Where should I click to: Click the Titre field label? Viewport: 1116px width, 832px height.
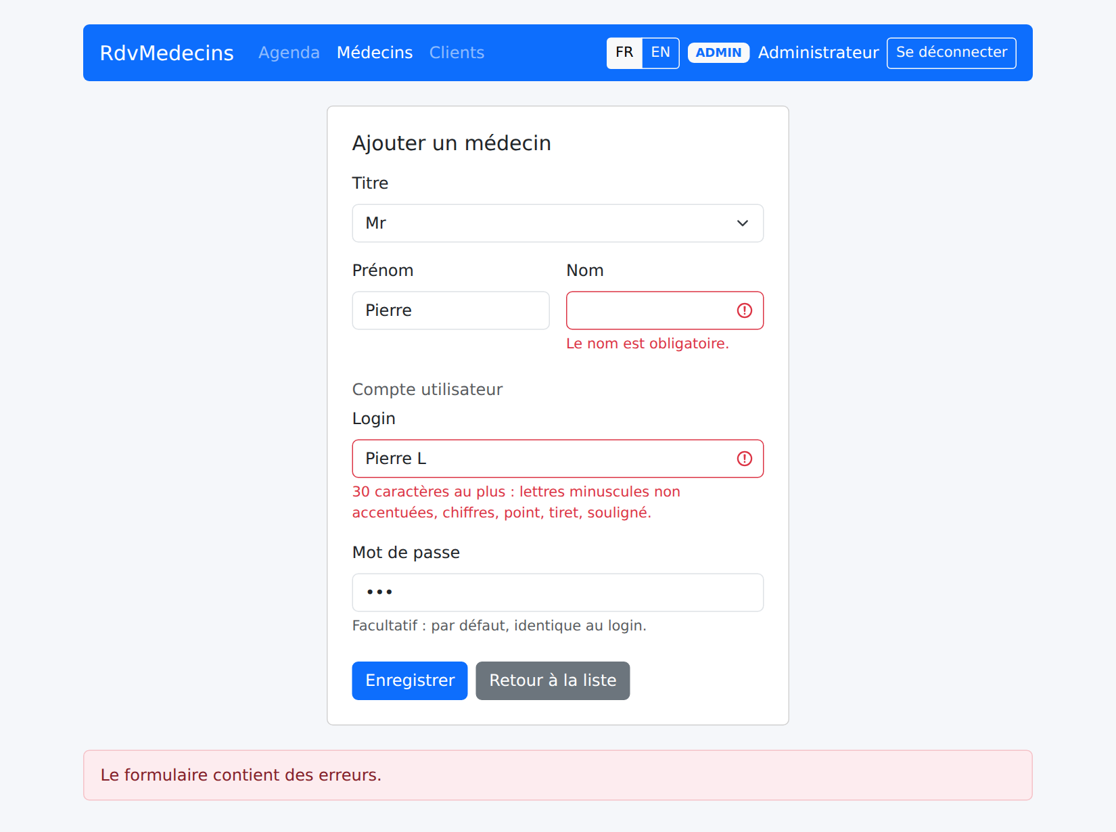tap(370, 183)
